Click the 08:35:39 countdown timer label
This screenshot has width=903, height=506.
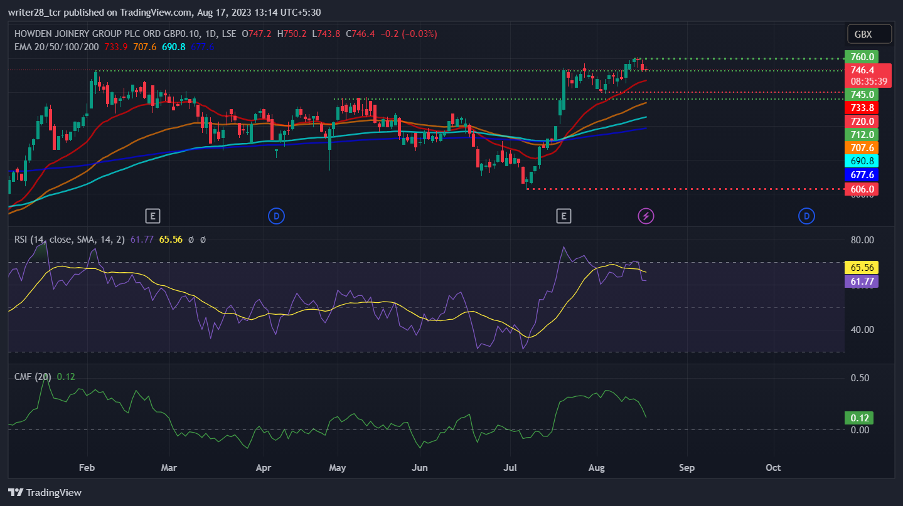(x=869, y=82)
